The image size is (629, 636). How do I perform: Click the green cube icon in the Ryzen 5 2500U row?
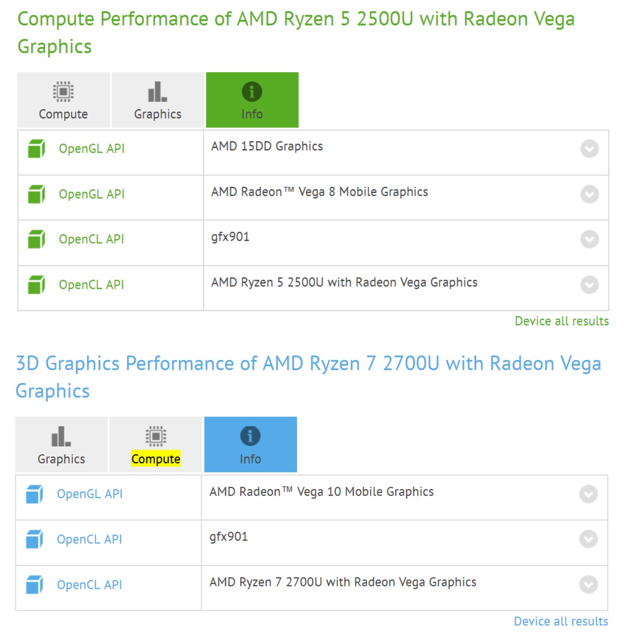pos(37,285)
